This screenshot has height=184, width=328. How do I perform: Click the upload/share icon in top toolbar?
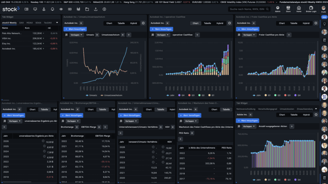click(96, 9)
